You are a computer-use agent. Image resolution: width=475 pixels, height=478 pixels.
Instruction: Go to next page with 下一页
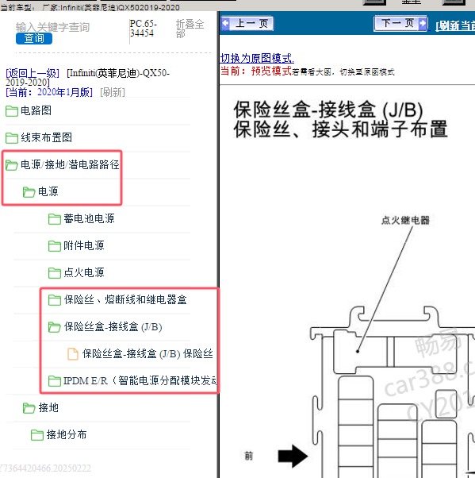click(400, 23)
